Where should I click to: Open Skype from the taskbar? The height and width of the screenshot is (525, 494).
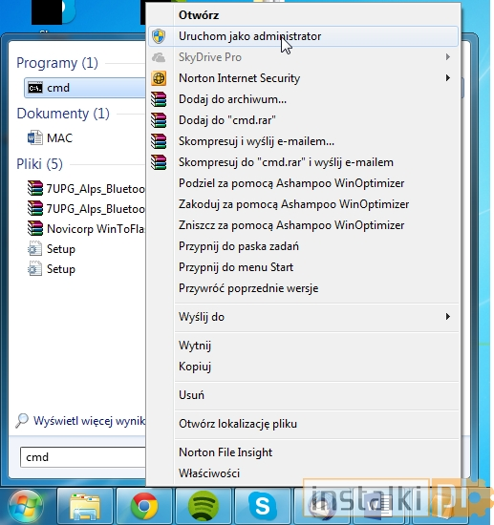263,506
